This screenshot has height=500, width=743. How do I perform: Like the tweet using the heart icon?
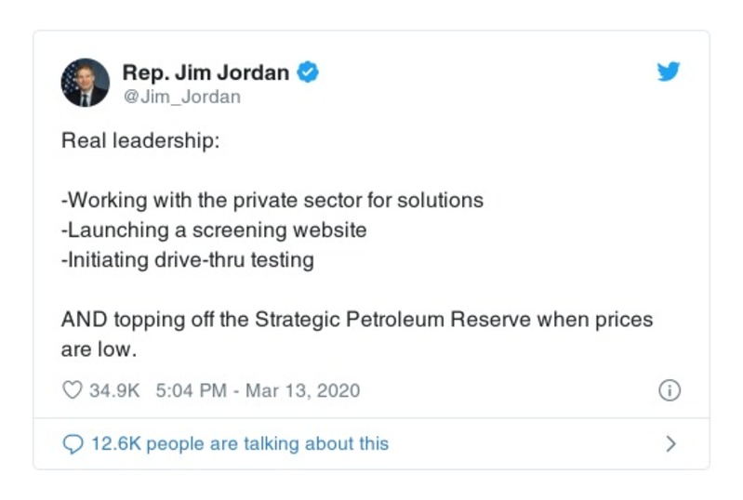pos(72,390)
